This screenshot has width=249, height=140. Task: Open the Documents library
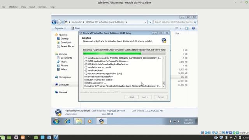pos(64,58)
